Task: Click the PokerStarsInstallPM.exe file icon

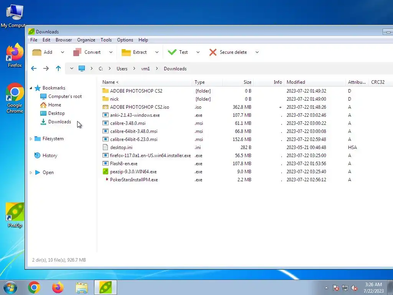Action: coord(107,179)
